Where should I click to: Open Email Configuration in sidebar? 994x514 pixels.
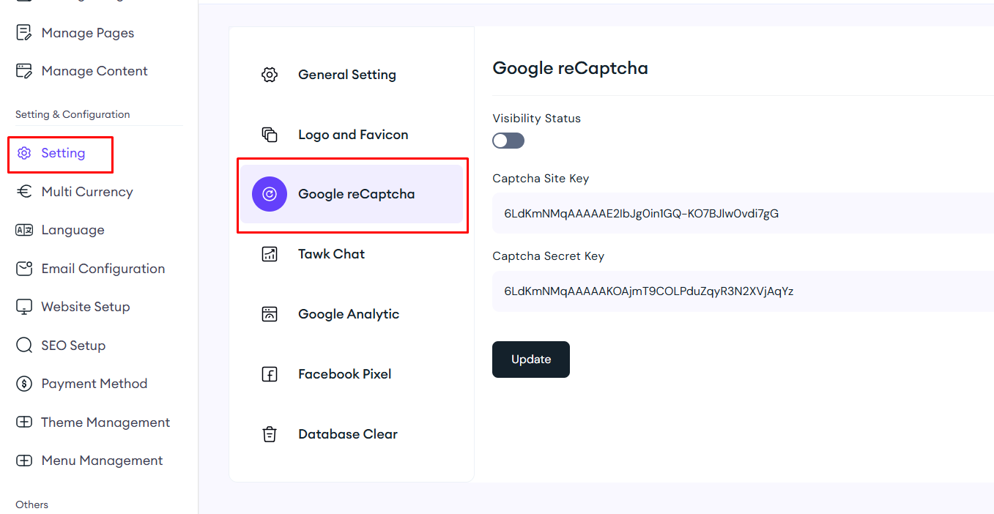(103, 269)
